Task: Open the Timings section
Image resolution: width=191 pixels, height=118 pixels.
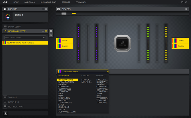Action: click(25, 97)
